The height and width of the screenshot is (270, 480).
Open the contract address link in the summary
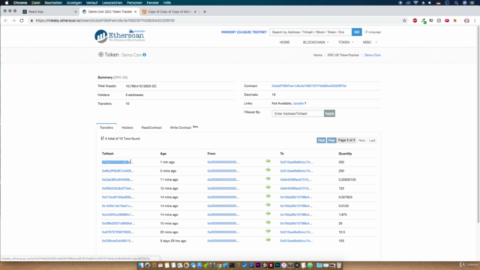tap(309, 85)
